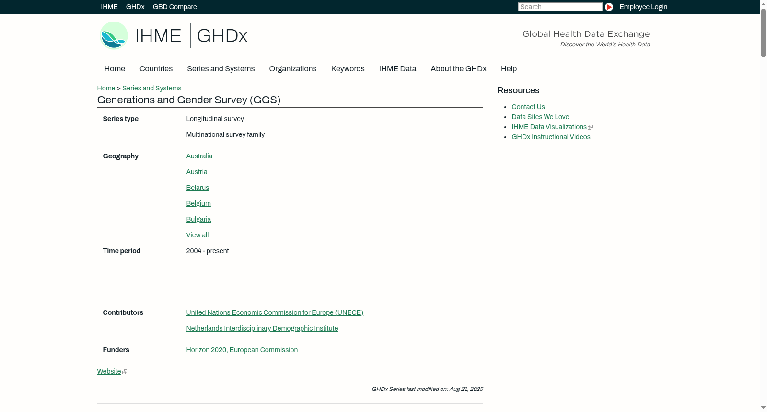Open the Organizations menu

293,69
